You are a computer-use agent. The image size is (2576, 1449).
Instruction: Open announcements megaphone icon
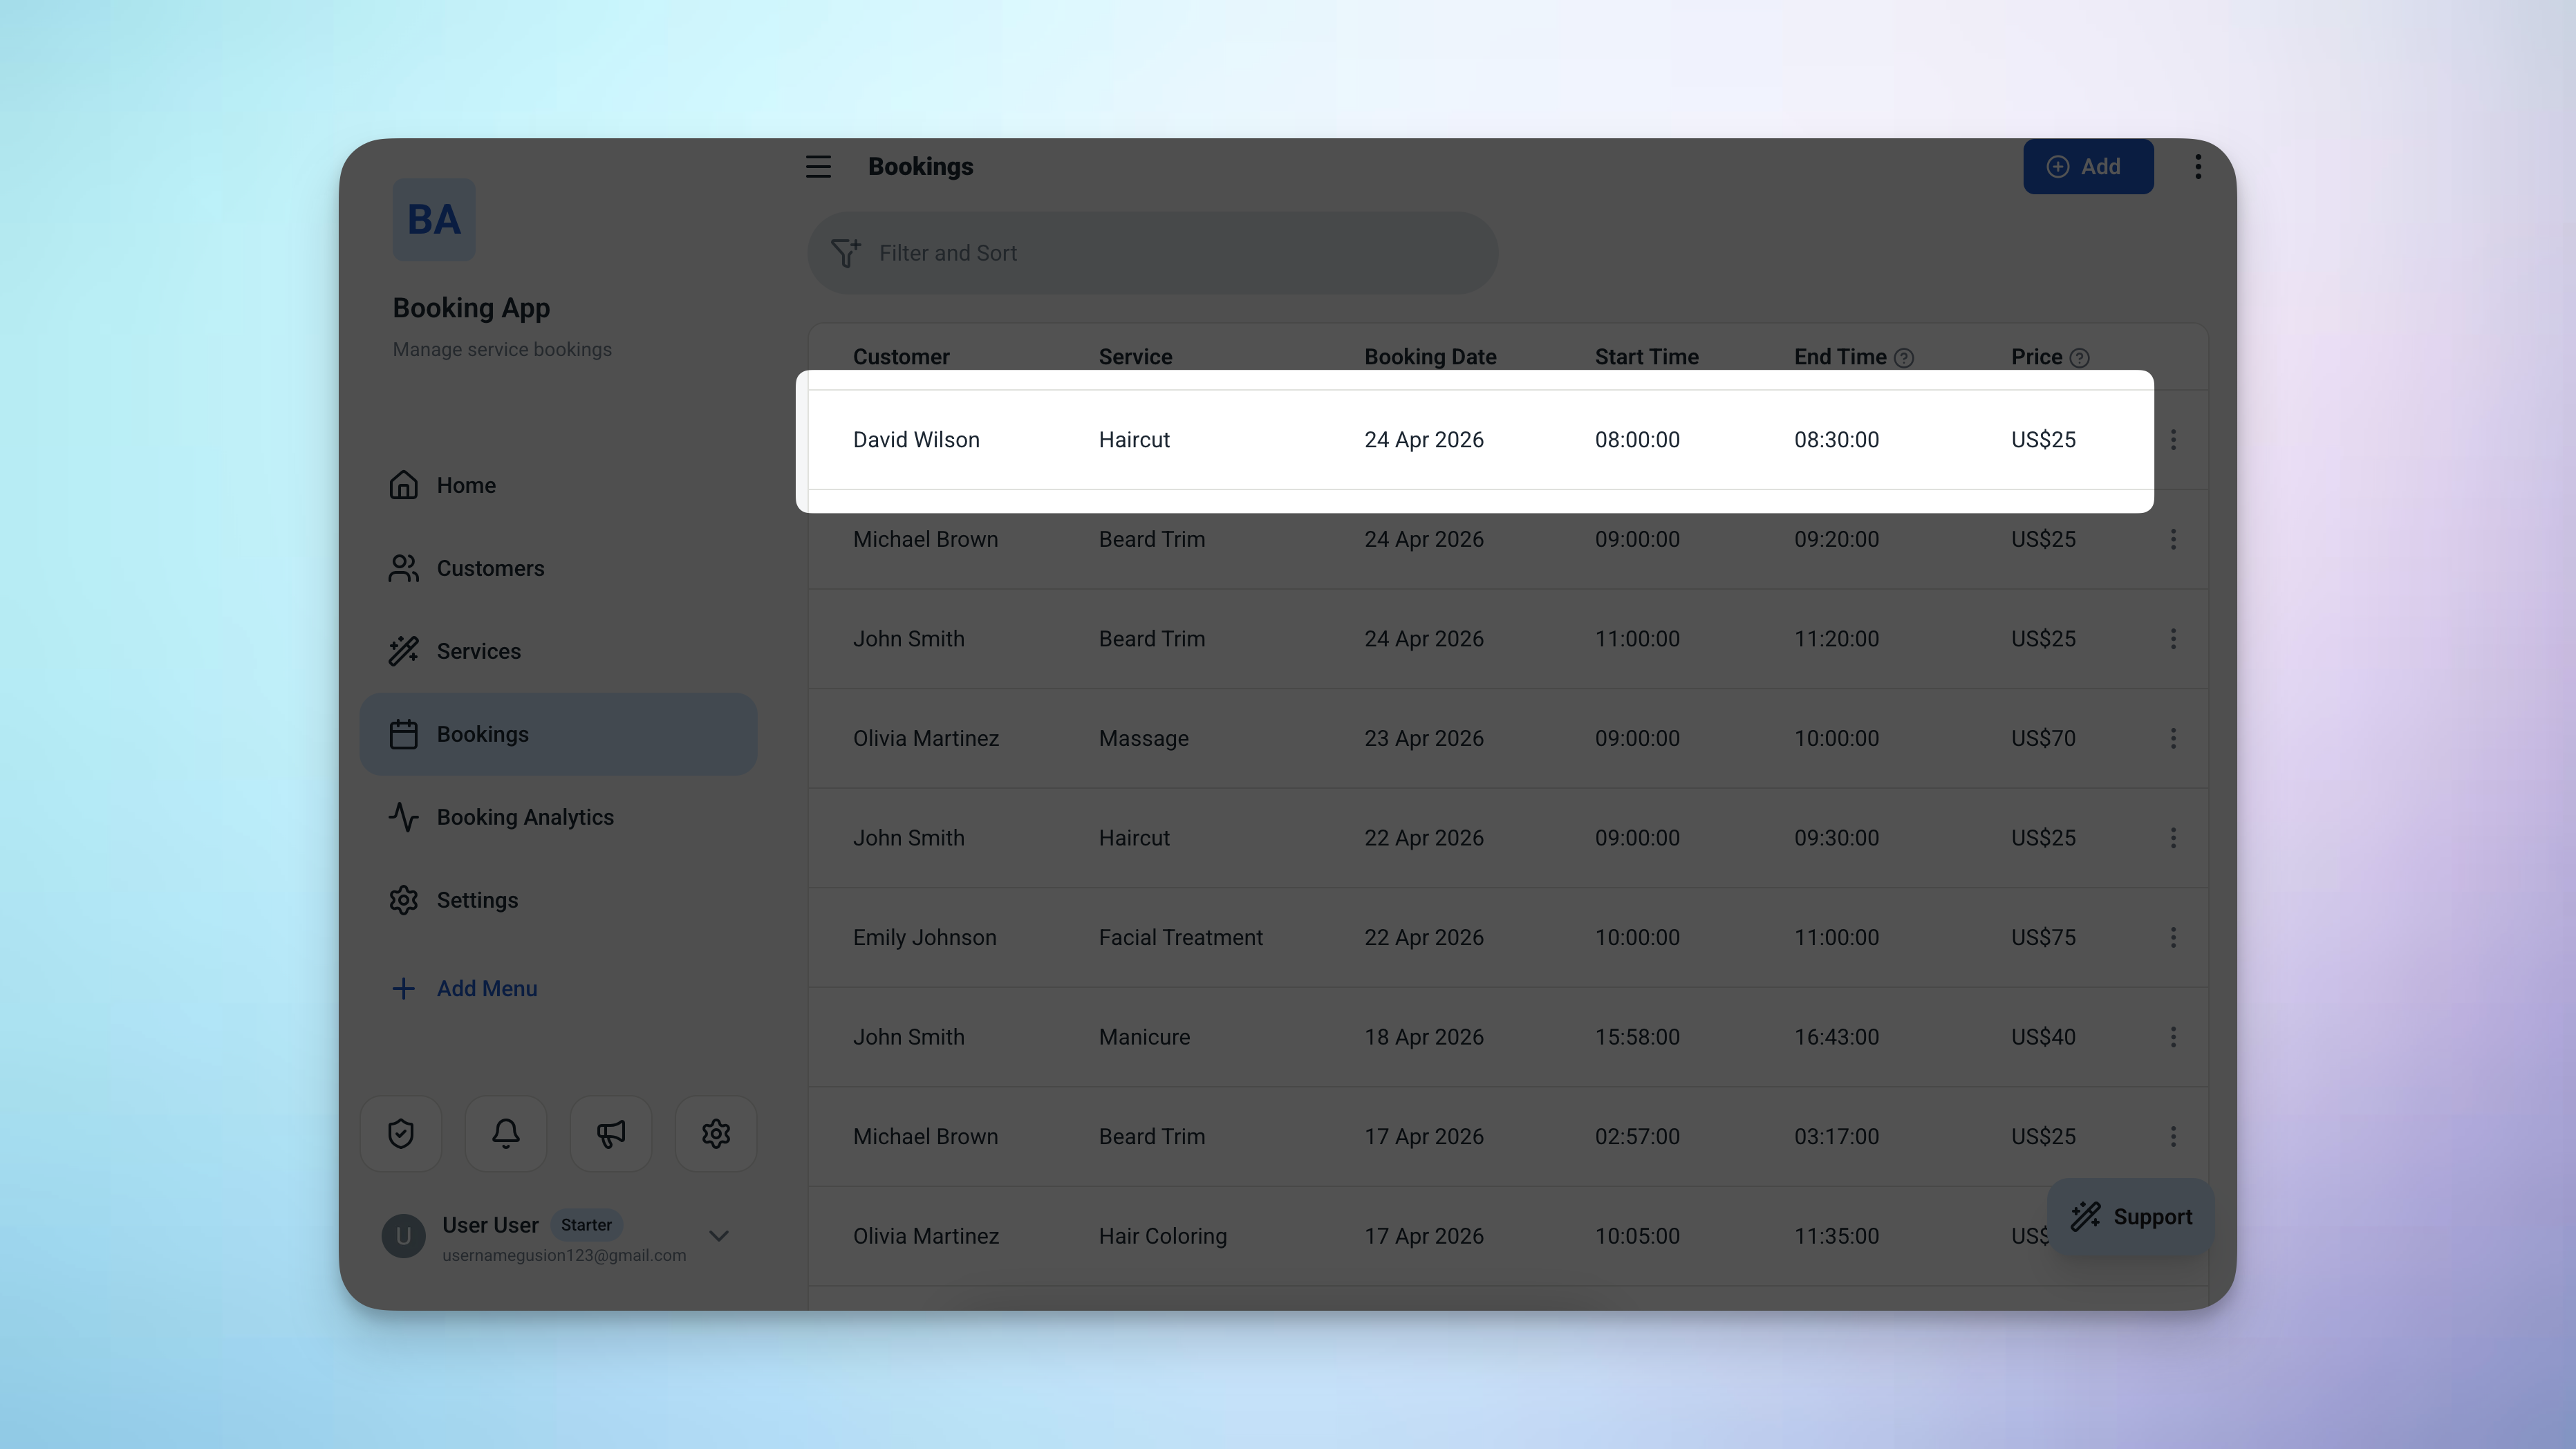[x=611, y=1134]
